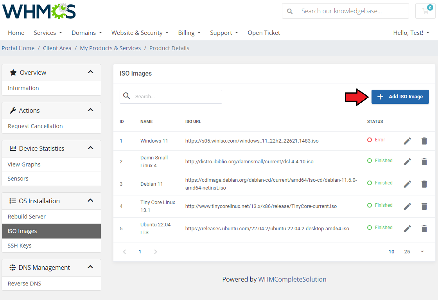Open the Services dropdown menu

[48, 33]
